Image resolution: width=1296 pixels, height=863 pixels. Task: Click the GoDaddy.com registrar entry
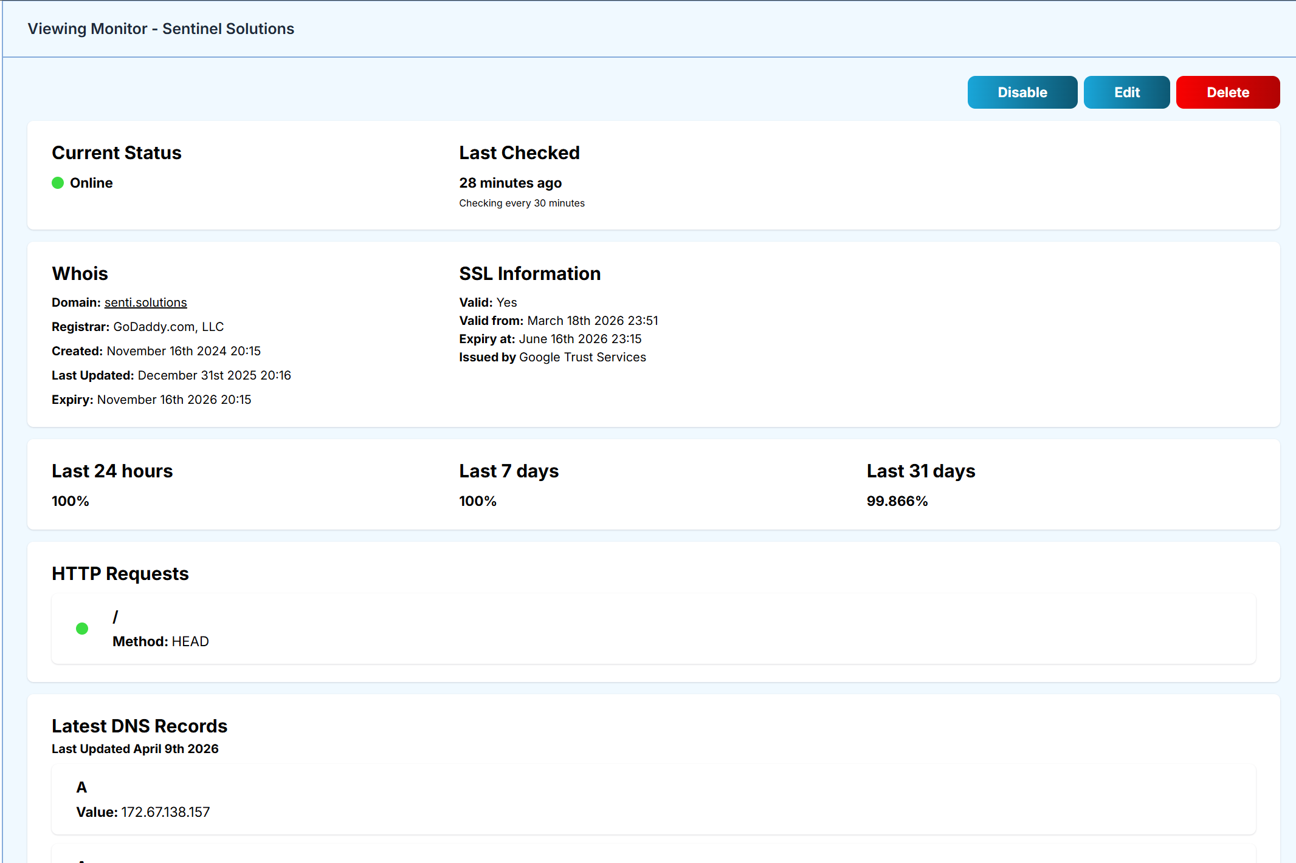point(168,326)
